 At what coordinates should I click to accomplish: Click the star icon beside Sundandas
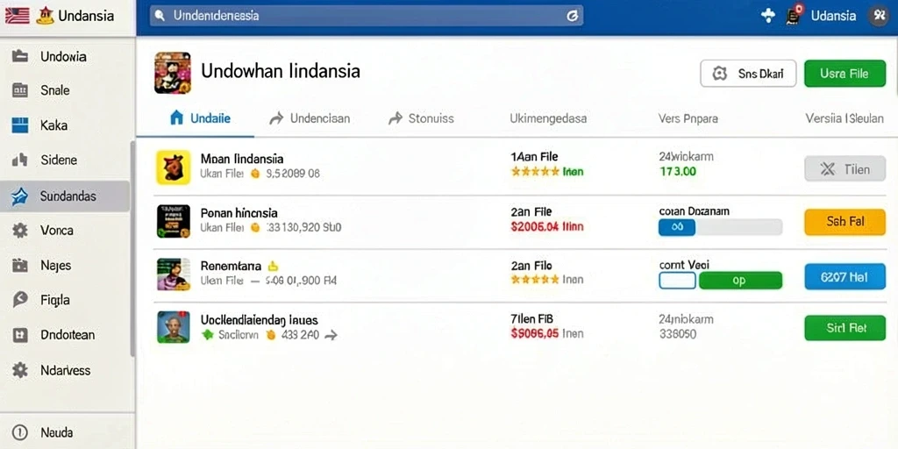[x=20, y=196]
